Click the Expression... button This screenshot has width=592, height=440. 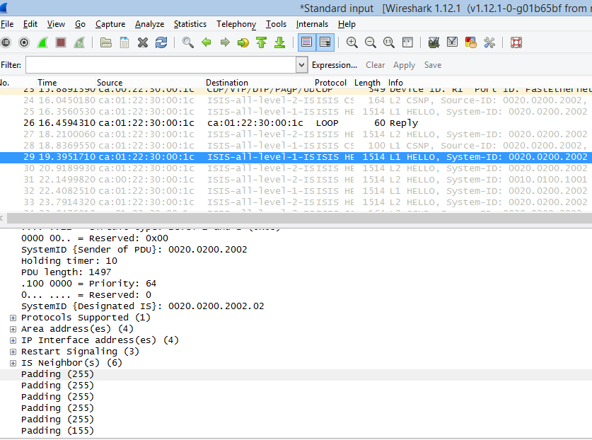tap(335, 65)
